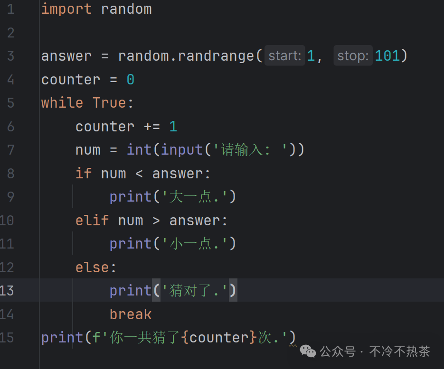Click the 'break' keyword on line 14
This screenshot has height=369, width=444.
click(x=131, y=314)
